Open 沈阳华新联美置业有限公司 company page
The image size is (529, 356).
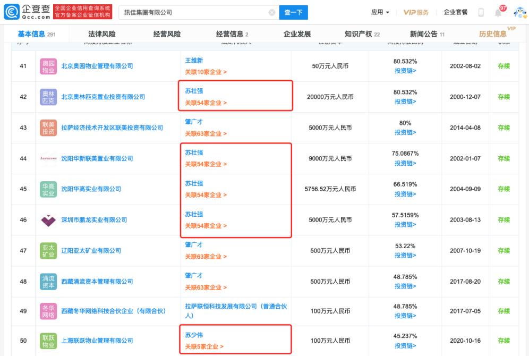coord(97,158)
